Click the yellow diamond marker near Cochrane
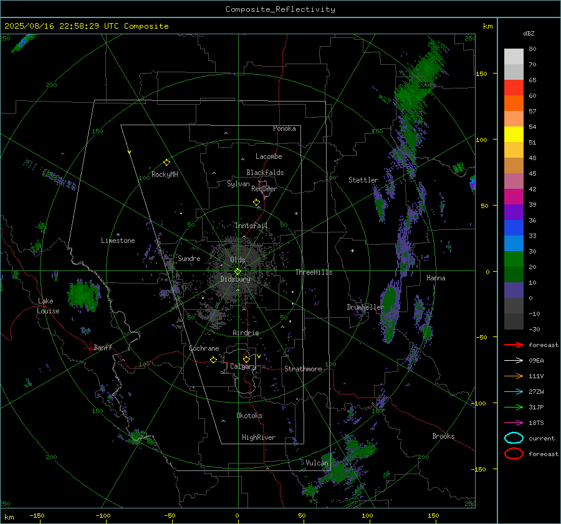The image size is (561, 524). coord(213,360)
